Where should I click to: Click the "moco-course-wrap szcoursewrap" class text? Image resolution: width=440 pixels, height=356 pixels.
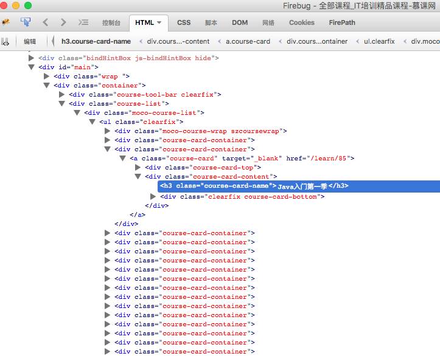[x=221, y=131]
